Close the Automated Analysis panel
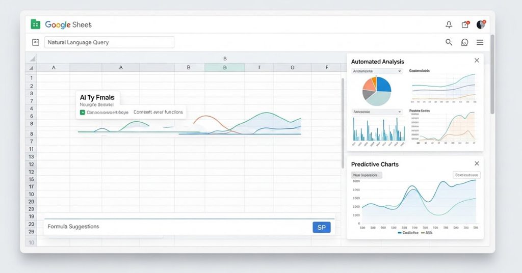This screenshot has width=522, height=273. (477, 60)
